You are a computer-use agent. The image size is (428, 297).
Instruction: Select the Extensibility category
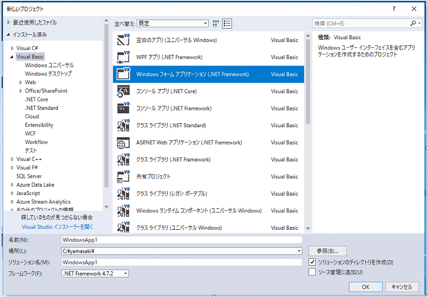click(39, 125)
